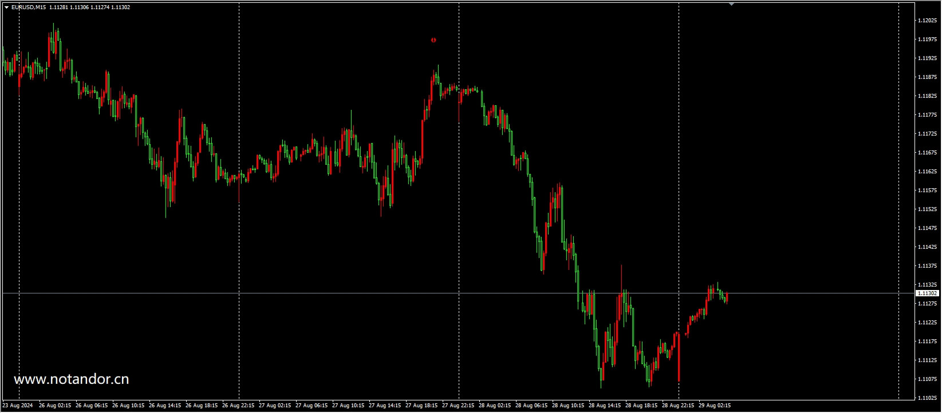Click the 1.11275 price axis label
The width and height of the screenshot is (942, 413).
927,304
